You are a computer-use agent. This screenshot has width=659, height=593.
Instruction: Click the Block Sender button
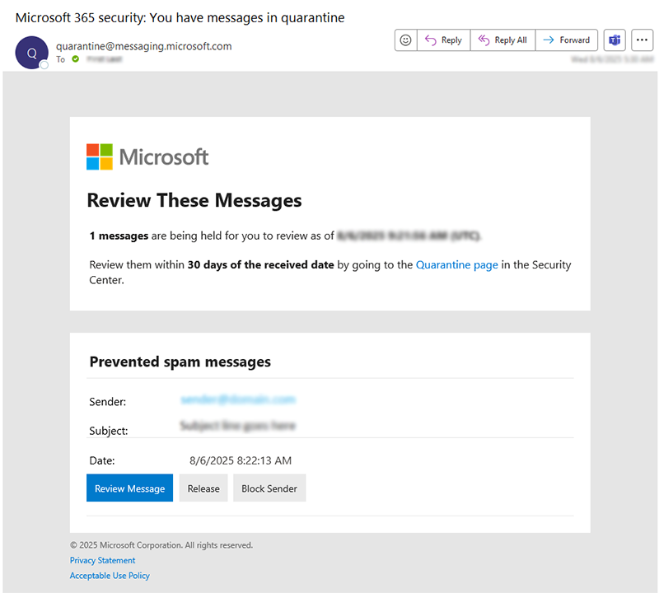click(x=269, y=488)
